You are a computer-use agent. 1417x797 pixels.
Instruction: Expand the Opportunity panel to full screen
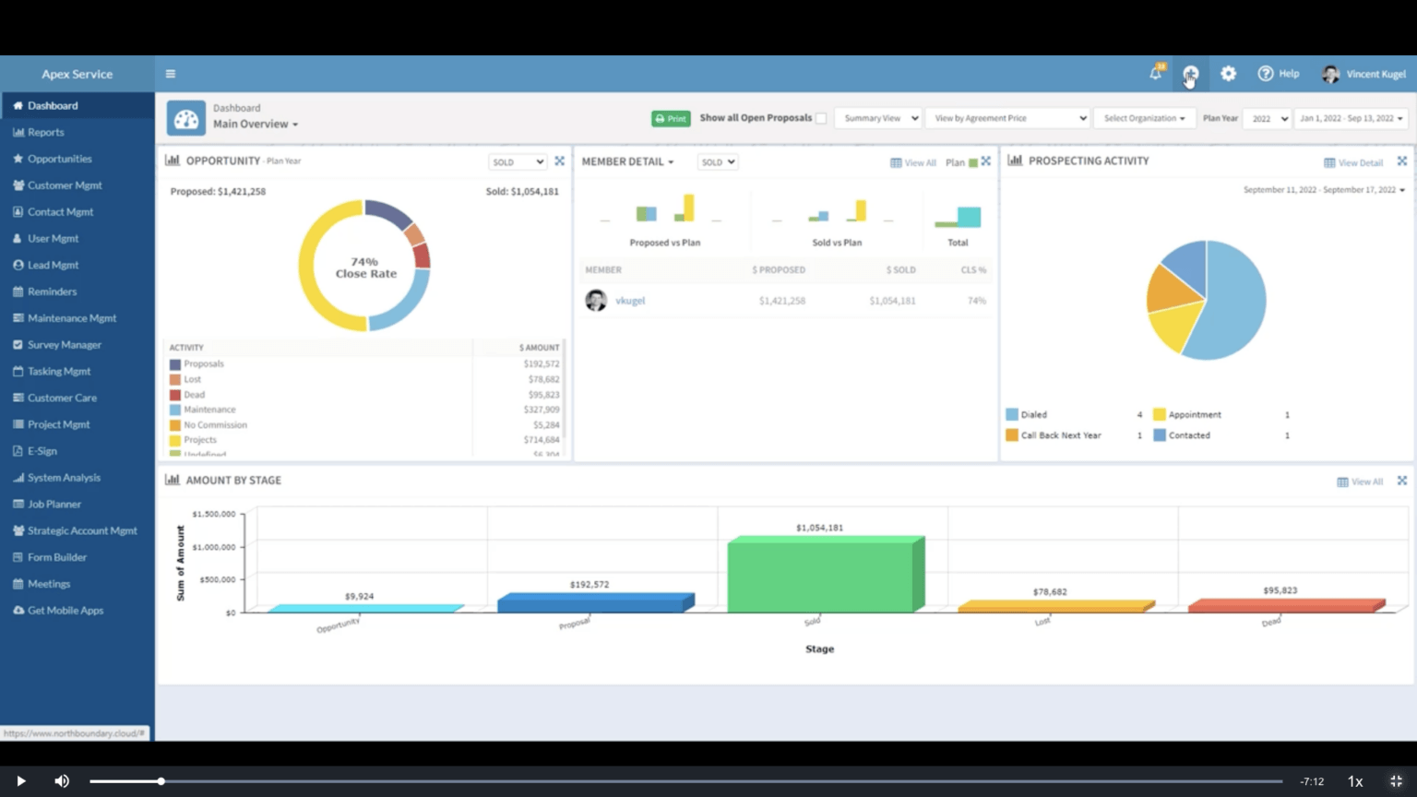(x=560, y=160)
